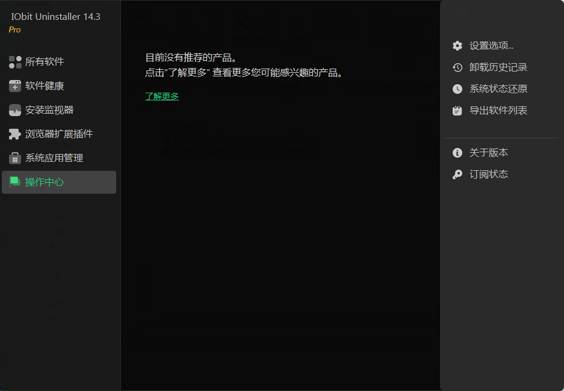The image size is (564, 391).
Task: Click the 导出软件列表 notepad icon
Action: pos(457,110)
